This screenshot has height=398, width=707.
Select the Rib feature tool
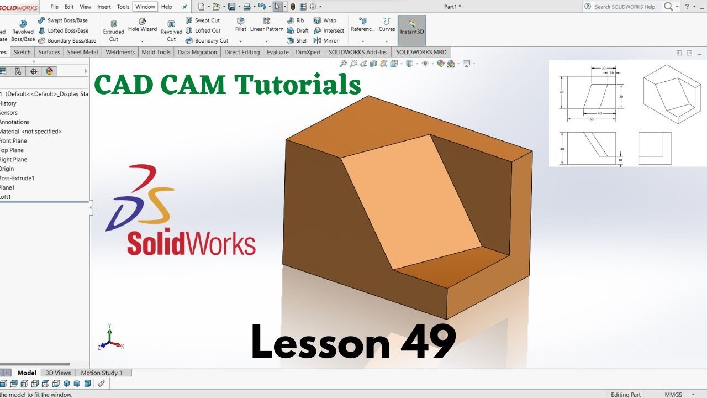click(x=296, y=20)
